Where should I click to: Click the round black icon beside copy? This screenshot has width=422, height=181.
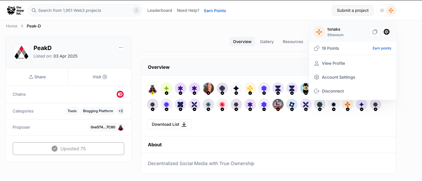point(387,32)
